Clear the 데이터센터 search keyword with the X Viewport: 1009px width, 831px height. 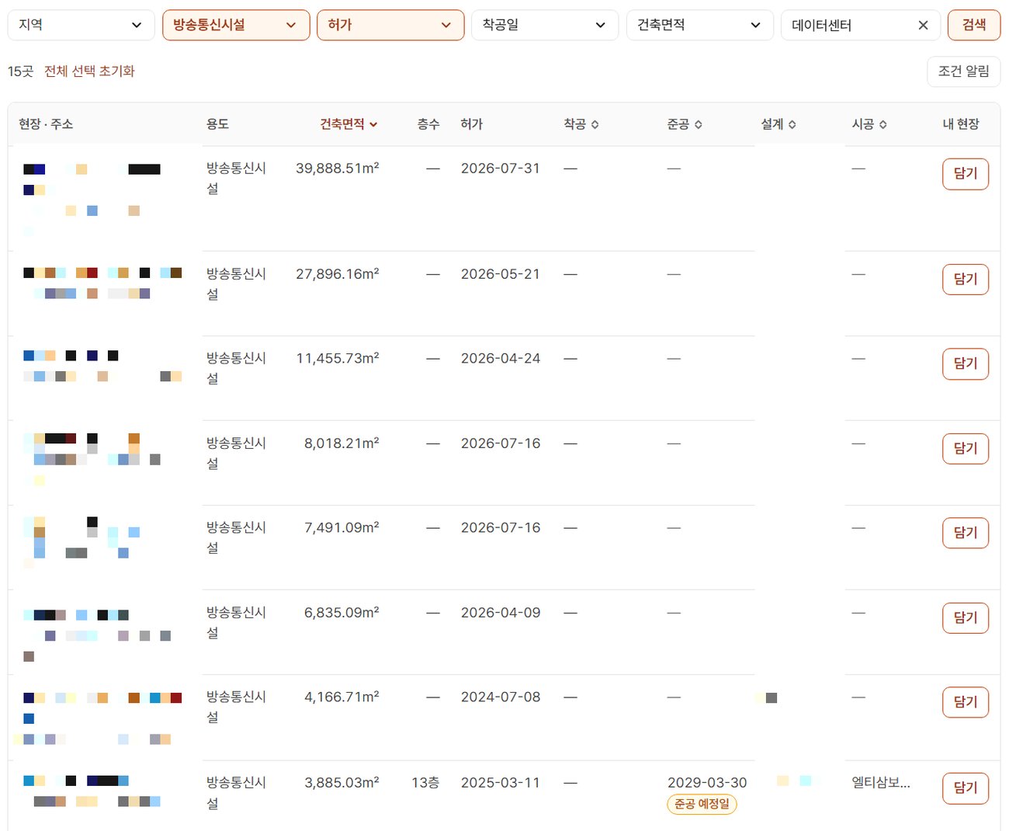pyautogui.click(x=923, y=26)
